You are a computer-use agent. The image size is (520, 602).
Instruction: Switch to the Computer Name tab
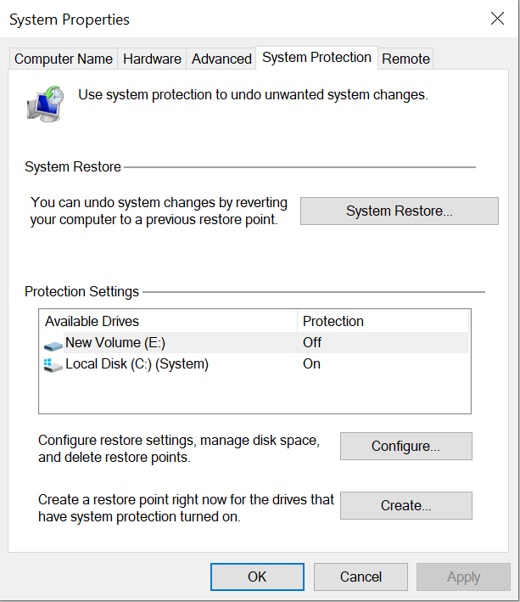[x=64, y=59]
